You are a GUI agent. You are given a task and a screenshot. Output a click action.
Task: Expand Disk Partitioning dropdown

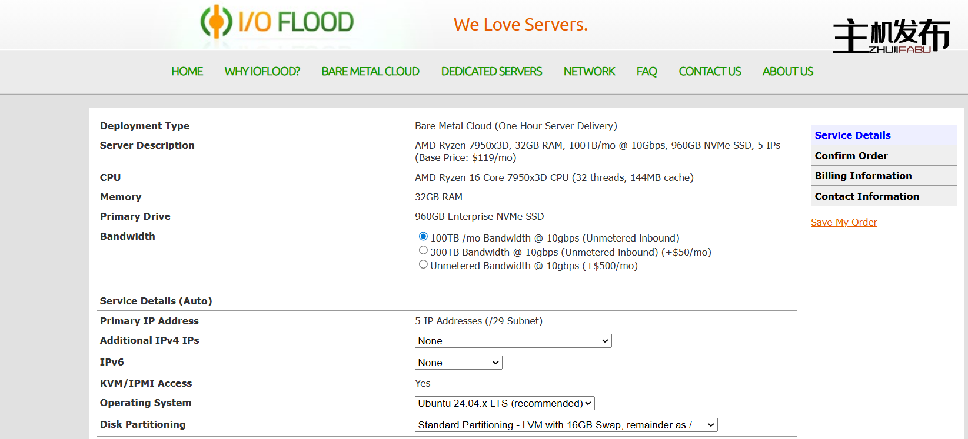[x=566, y=425]
